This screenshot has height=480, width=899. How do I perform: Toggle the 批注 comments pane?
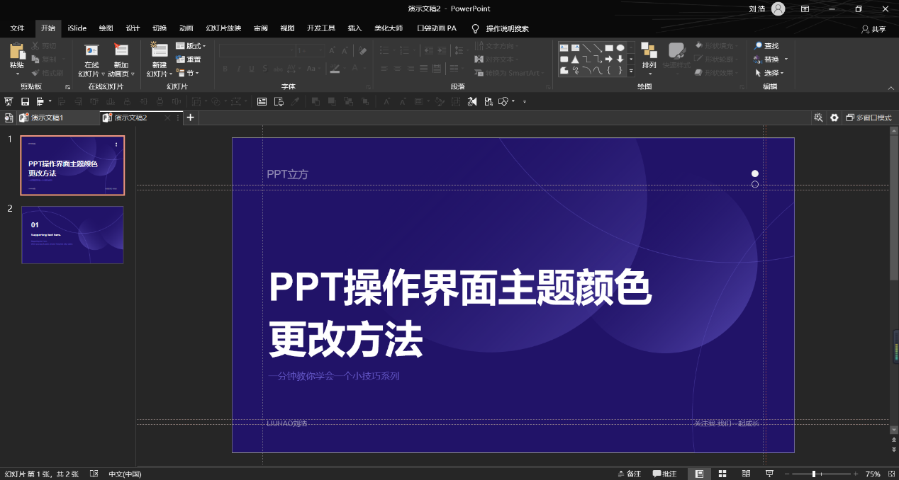click(665, 474)
